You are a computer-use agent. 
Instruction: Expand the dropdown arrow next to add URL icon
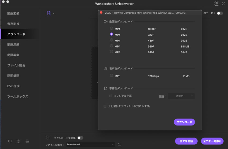coord(53,13)
